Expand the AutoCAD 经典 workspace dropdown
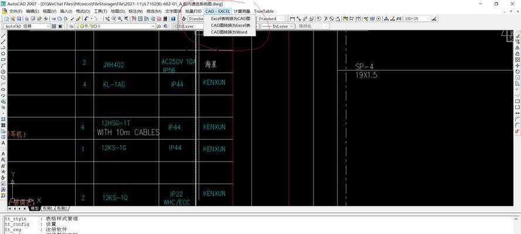Image resolution: width=521 pixels, height=234 pixels. 48,26
